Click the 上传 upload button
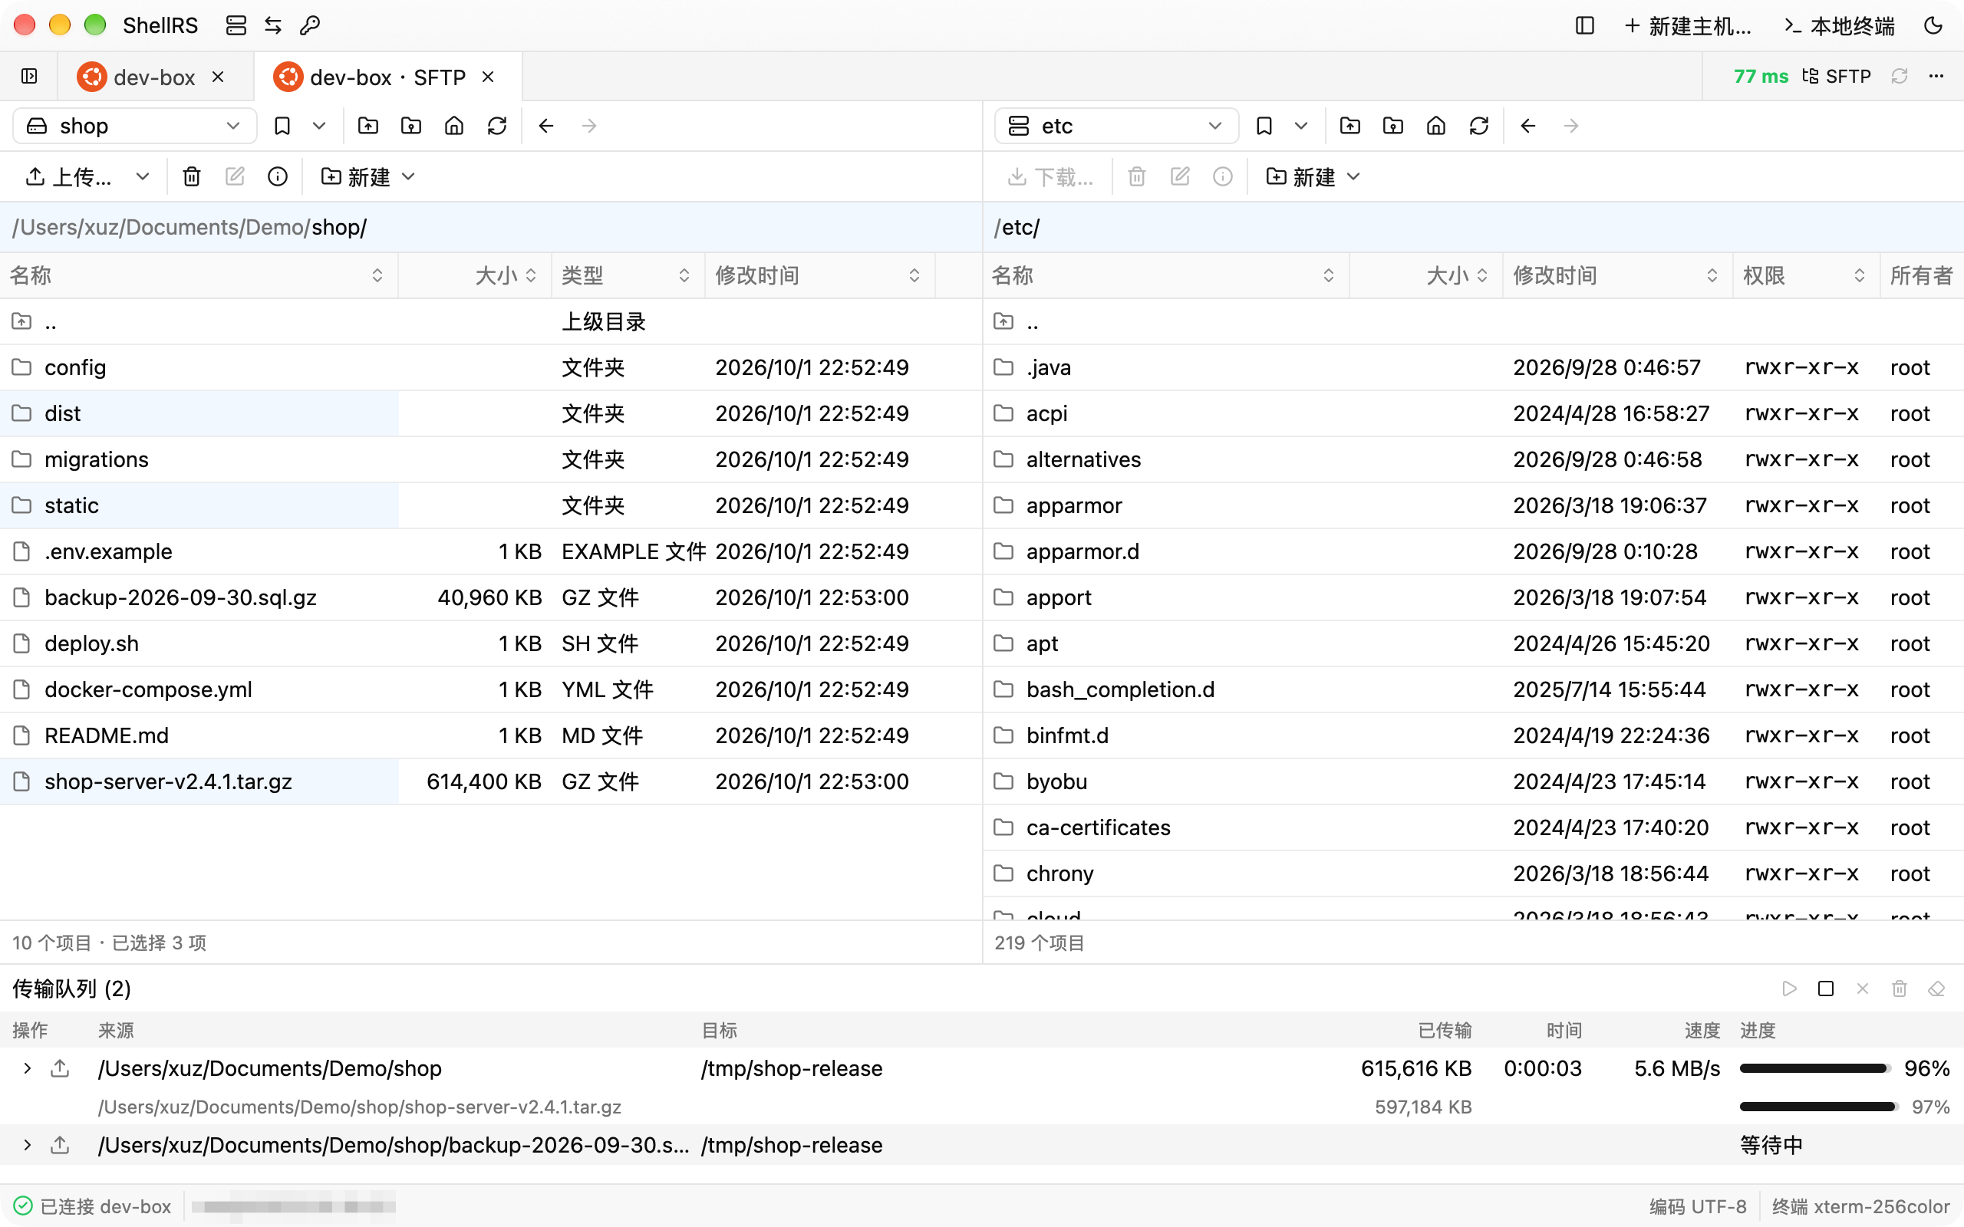This screenshot has height=1227, width=1964. point(68,177)
